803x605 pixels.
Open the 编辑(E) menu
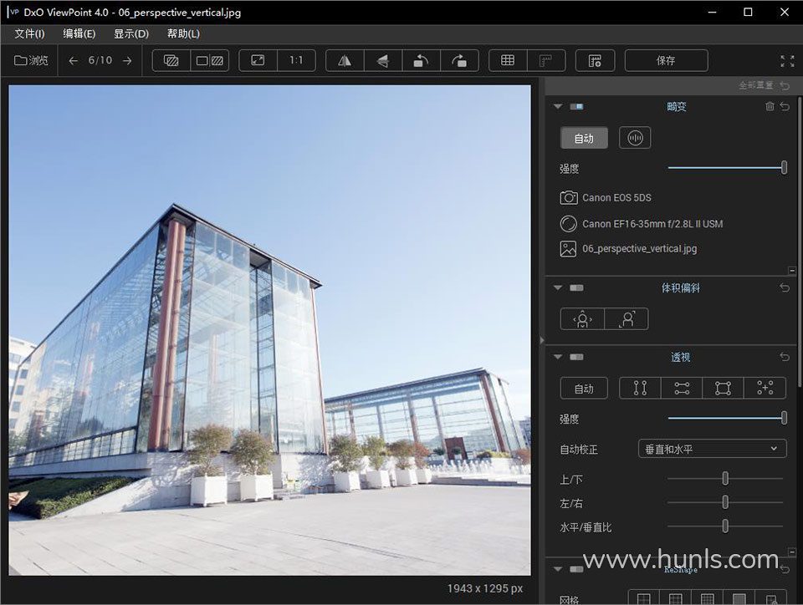coord(79,33)
